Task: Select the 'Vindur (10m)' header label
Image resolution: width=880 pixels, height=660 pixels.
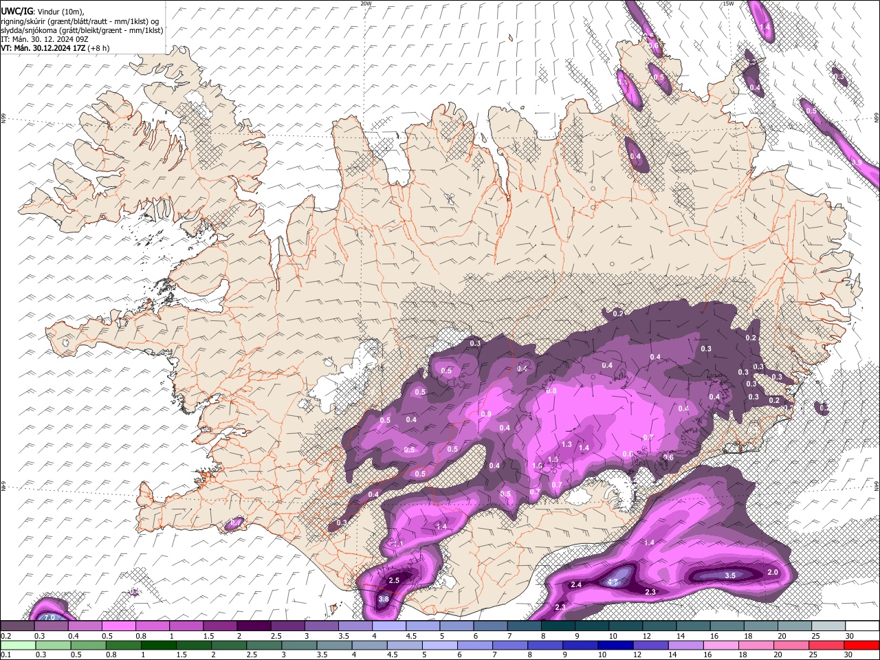Action: [60, 12]
